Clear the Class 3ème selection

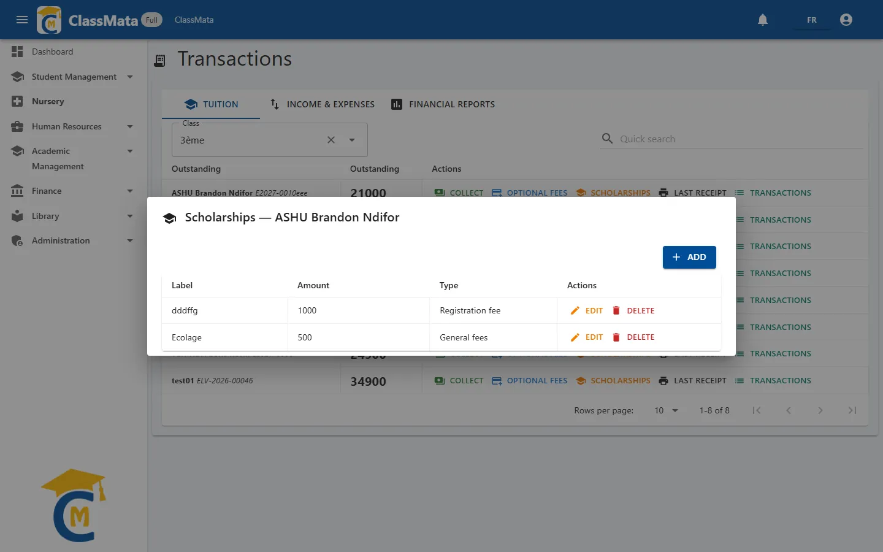[331, 140]
